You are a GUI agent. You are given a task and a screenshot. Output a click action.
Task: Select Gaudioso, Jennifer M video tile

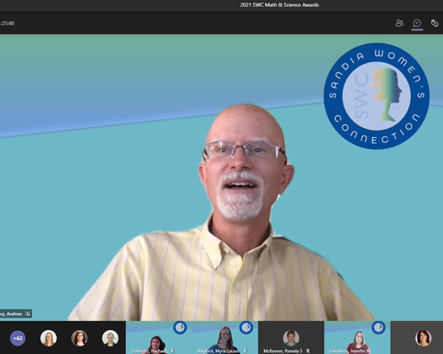(x=357, y=337)
